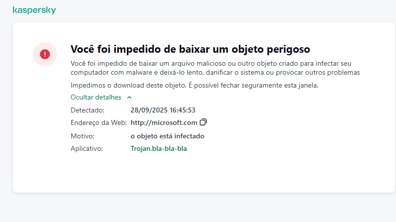Click the detection date 28/09/2025 16:45:53
Viewport: 396px width, 222px height.
[163, 110]
